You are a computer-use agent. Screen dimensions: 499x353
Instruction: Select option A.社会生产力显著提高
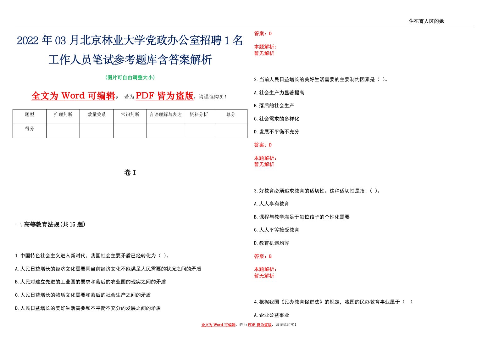(x=279, y=93)
